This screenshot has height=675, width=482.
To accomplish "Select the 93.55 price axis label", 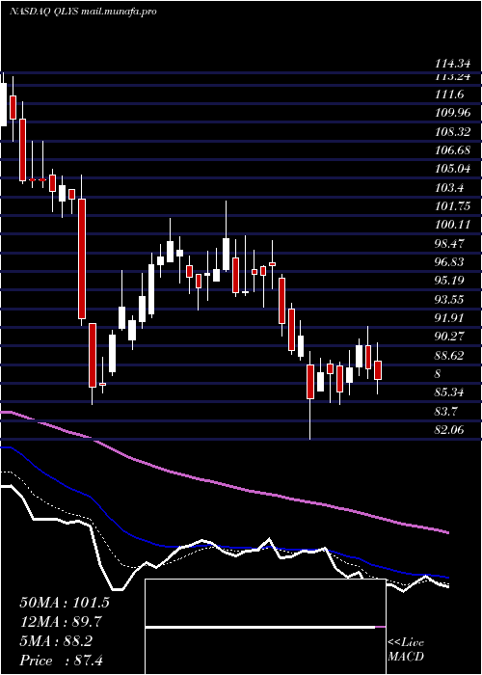I will point(449,300).
